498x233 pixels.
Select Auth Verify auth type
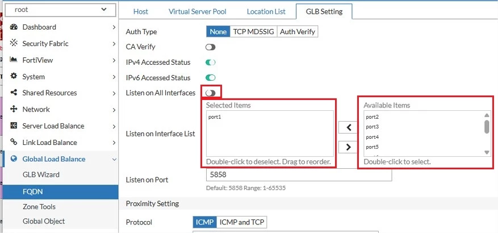pyautogui.click(x=298, y=32)
